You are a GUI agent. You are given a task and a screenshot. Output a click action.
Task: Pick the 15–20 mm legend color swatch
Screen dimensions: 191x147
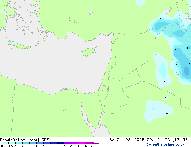(x=47, y=143)
